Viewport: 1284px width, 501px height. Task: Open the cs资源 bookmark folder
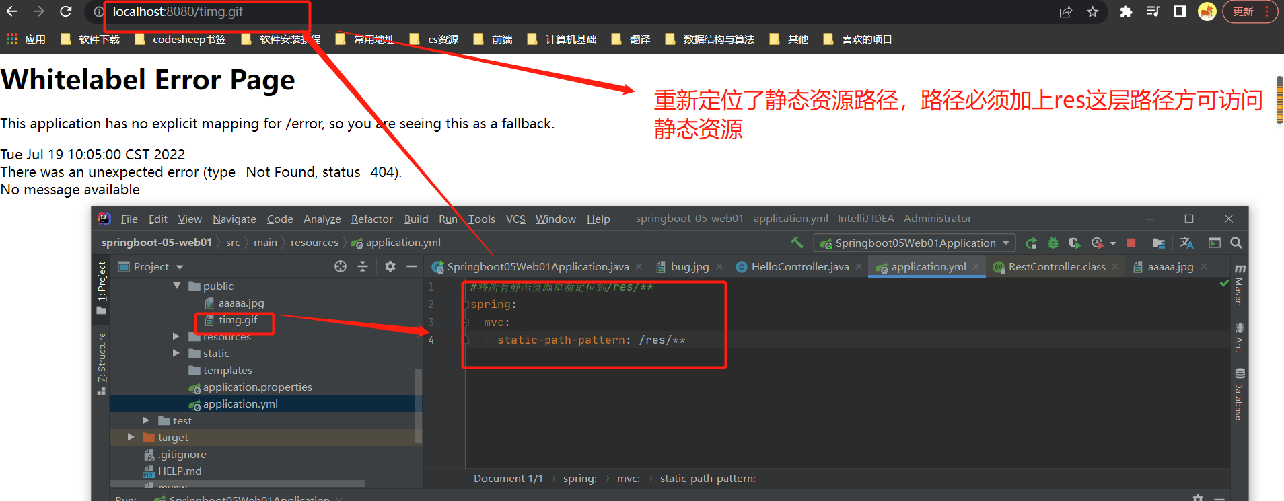pos(434,40)
